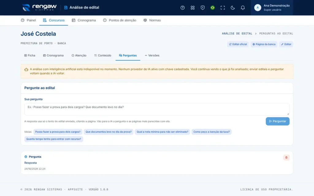Open Pontos de atenção page

point(120,20)
